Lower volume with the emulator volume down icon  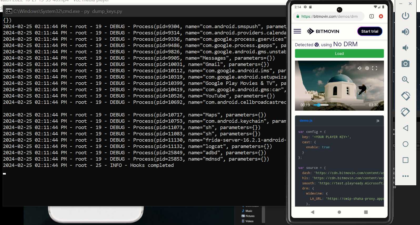(405, 48)
